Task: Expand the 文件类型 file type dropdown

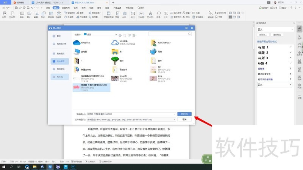Action: pos(175,119)
